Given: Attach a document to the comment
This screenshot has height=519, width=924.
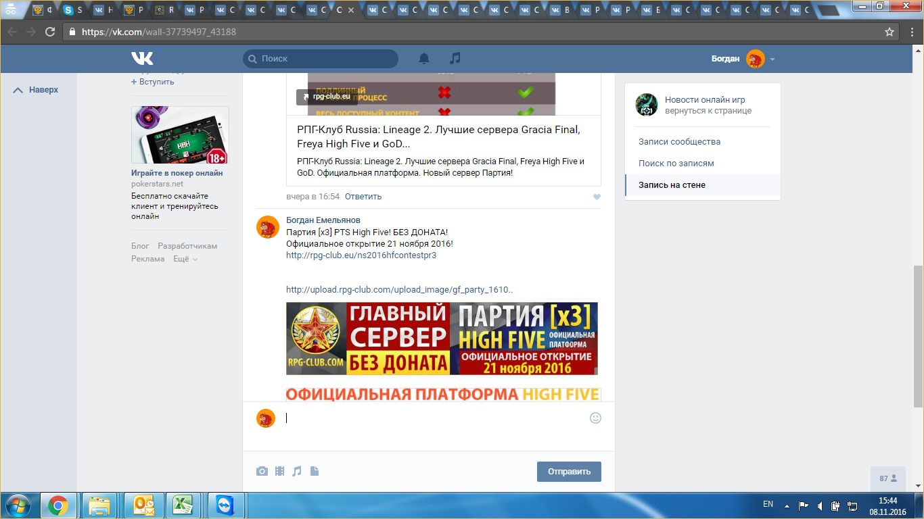Looking at the screenshot, I should (315, 471).
